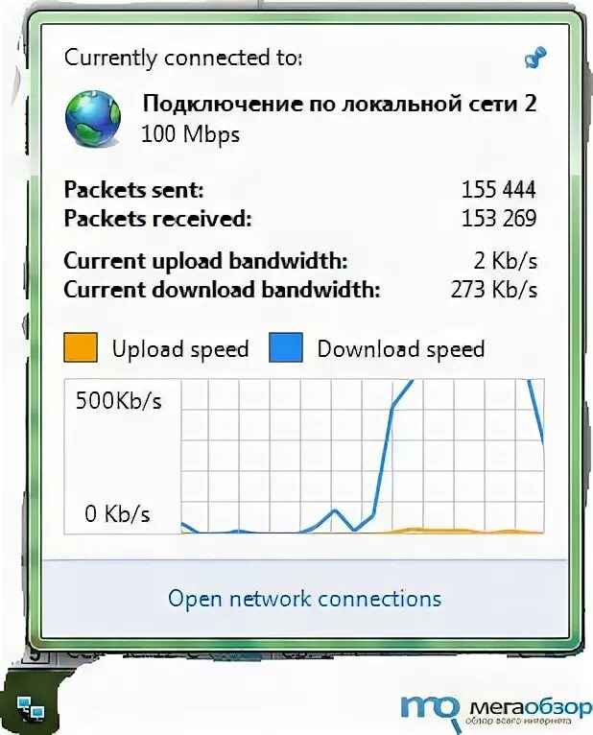This screenshot has width=593, height=735.
Task: Click the 500Kb/s graph axis label
Action: click(x=119, y=401)
